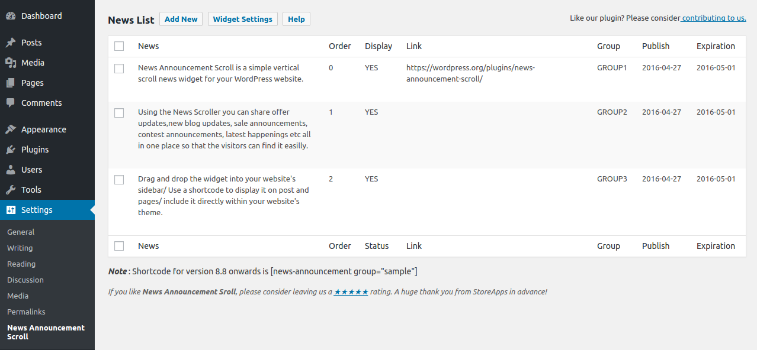Open the Tools menu item

click(47, 190)
